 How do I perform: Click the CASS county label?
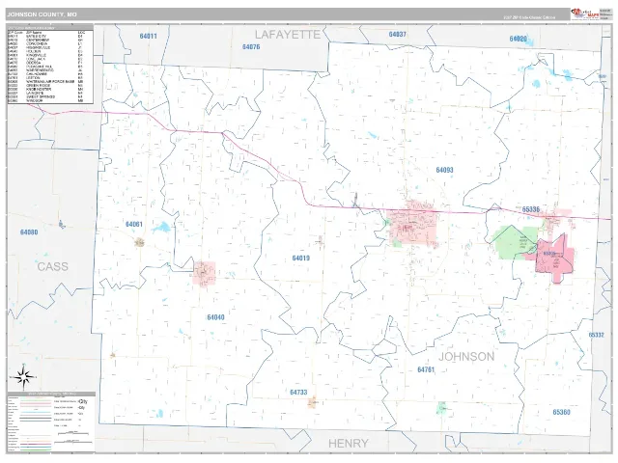[53, 266]
